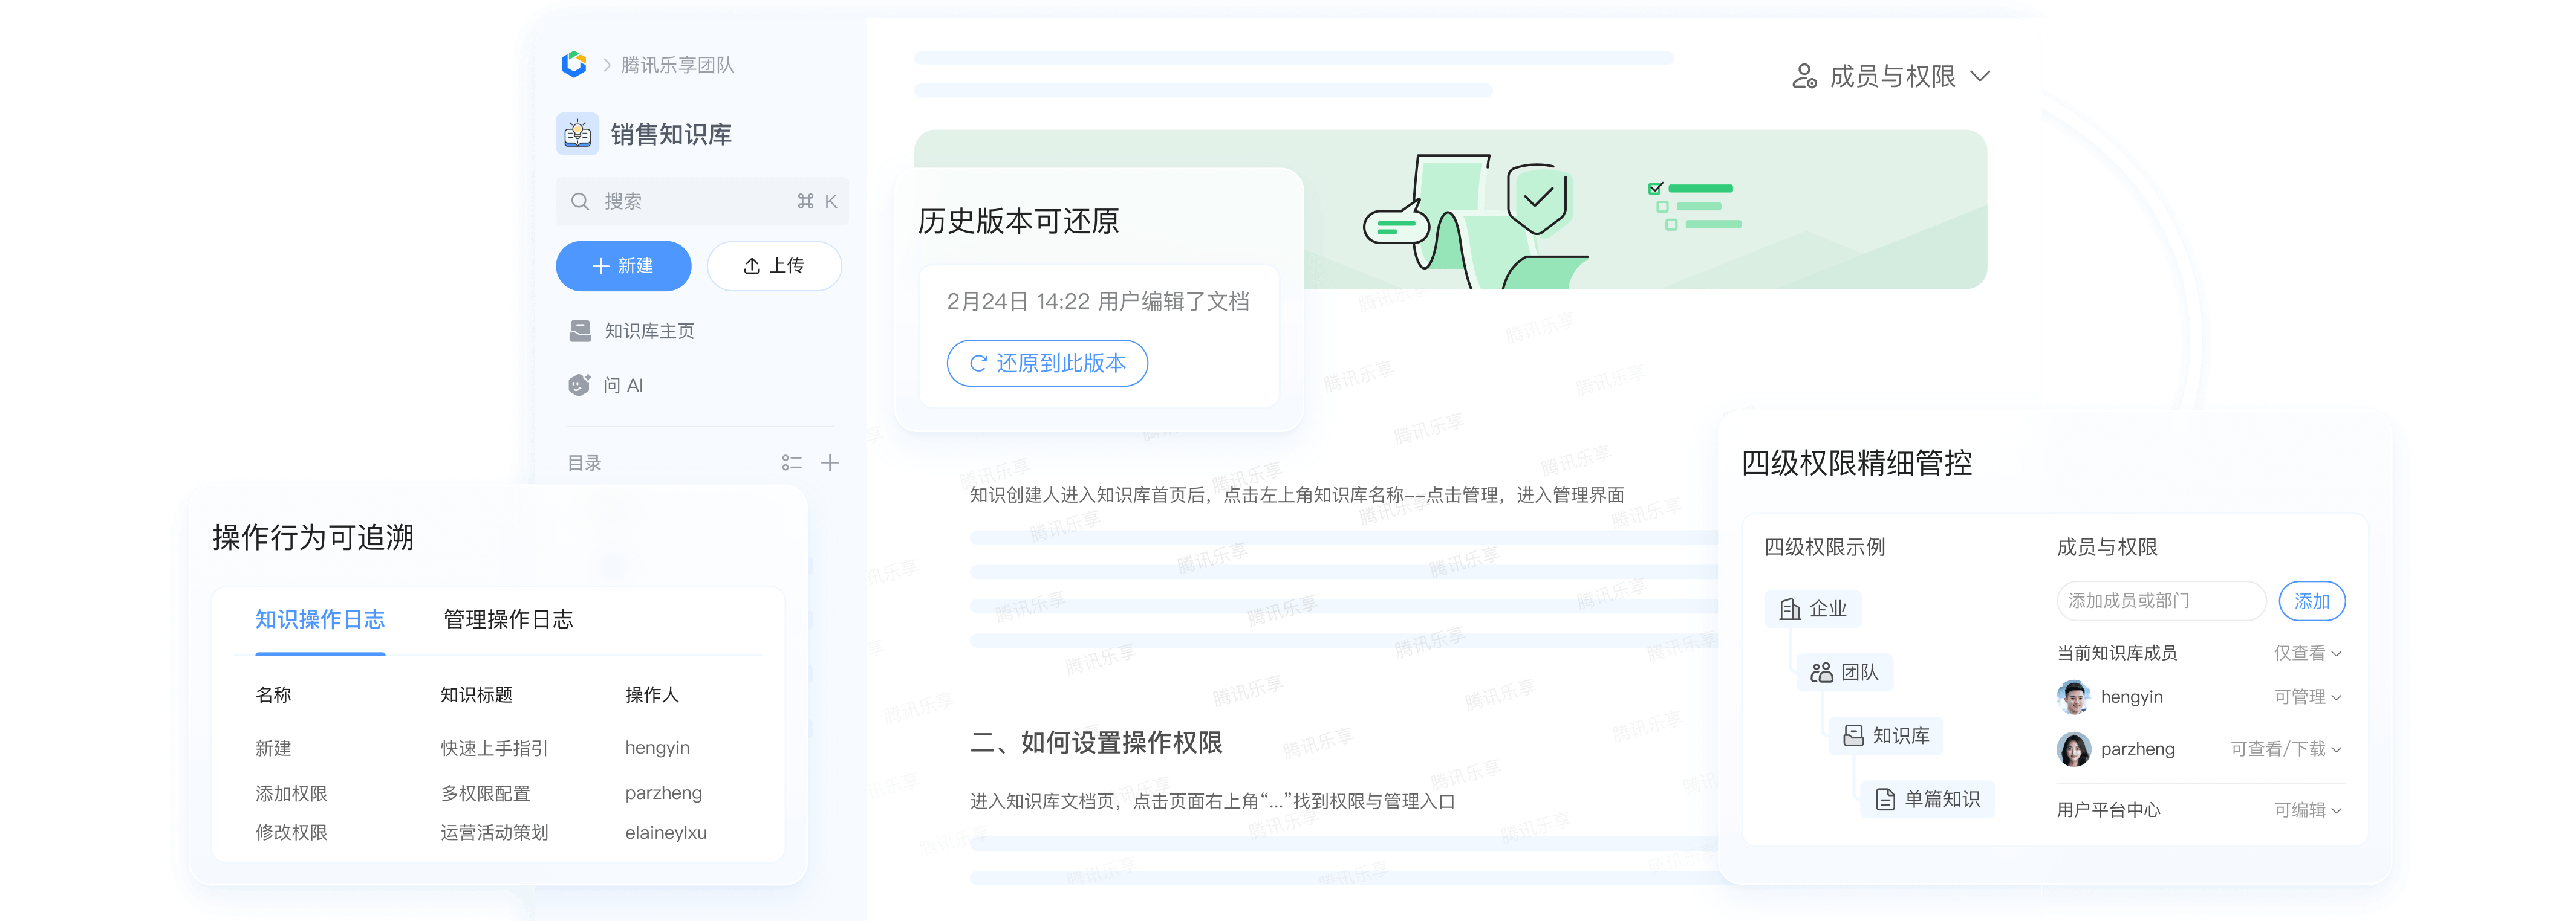Image resolution: width=2576 pixels, height=921 pixels.
Task: Click the plus icon beside 目录
Action: (830, 462)
